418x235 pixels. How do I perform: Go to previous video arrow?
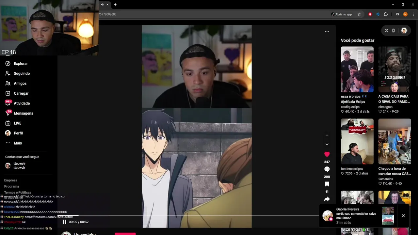pyautogui.click(x=327, y=135)
